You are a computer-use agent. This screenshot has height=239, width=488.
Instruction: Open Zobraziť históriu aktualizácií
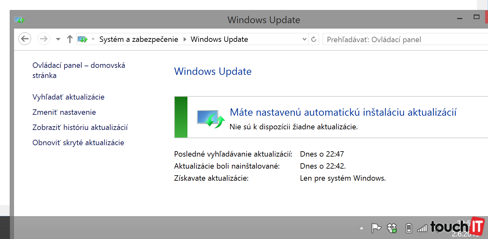(80, 127)
